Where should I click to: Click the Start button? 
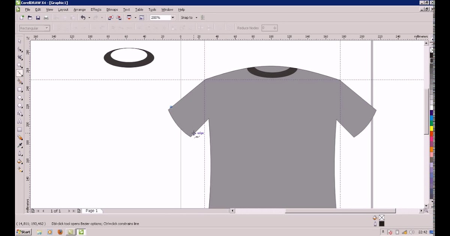click(24, 232)
